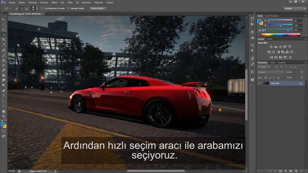The width and height of the screenshot is (308, 173).
Task: Pick a color from the spectrum ramp
Action: coord(281,35)
